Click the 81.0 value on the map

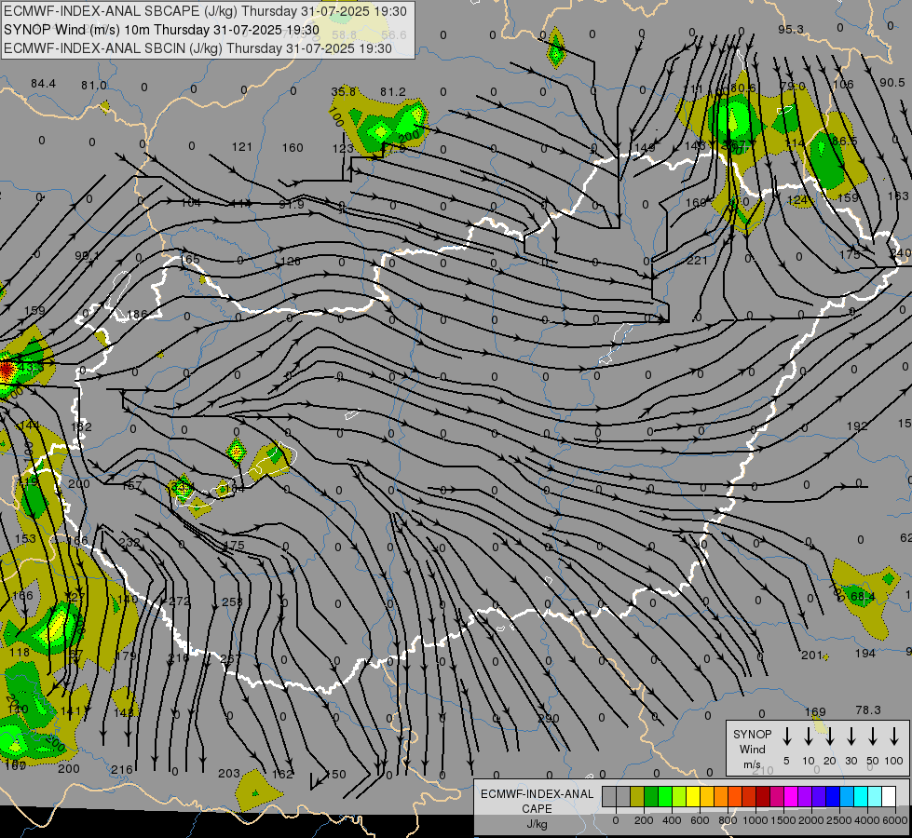94,86
